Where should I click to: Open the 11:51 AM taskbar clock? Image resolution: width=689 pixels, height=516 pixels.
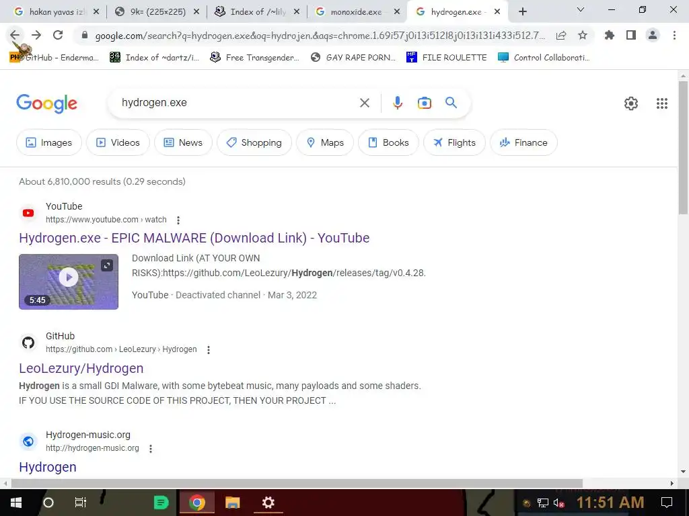pyautogui.click(x=610, y=503)
